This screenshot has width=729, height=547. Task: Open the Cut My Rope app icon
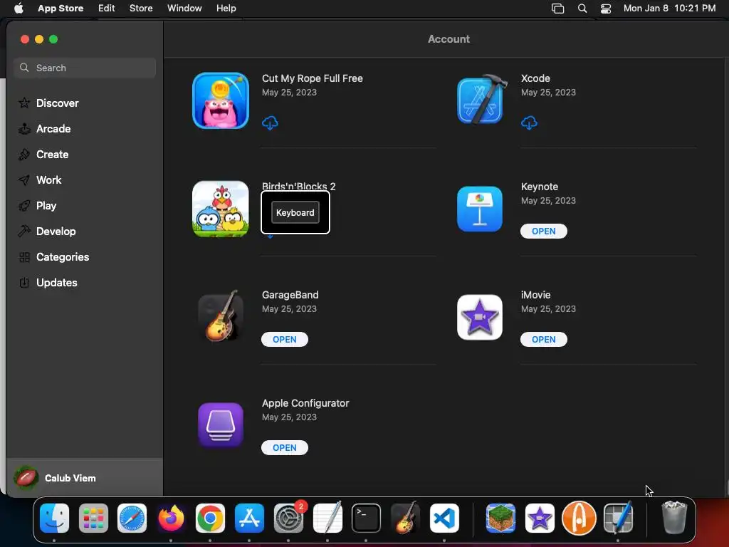221,100
